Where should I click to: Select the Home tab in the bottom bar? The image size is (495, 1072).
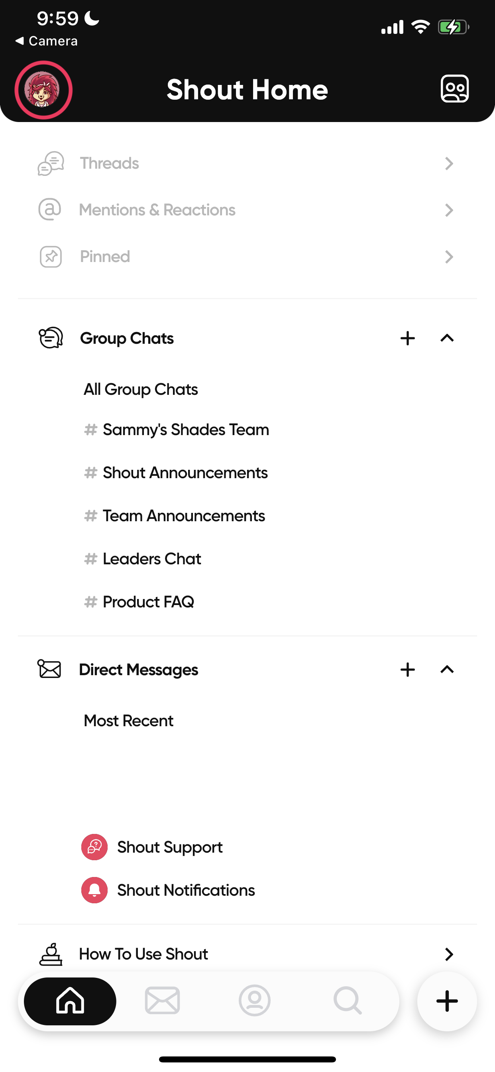(x=70, y=1001)
